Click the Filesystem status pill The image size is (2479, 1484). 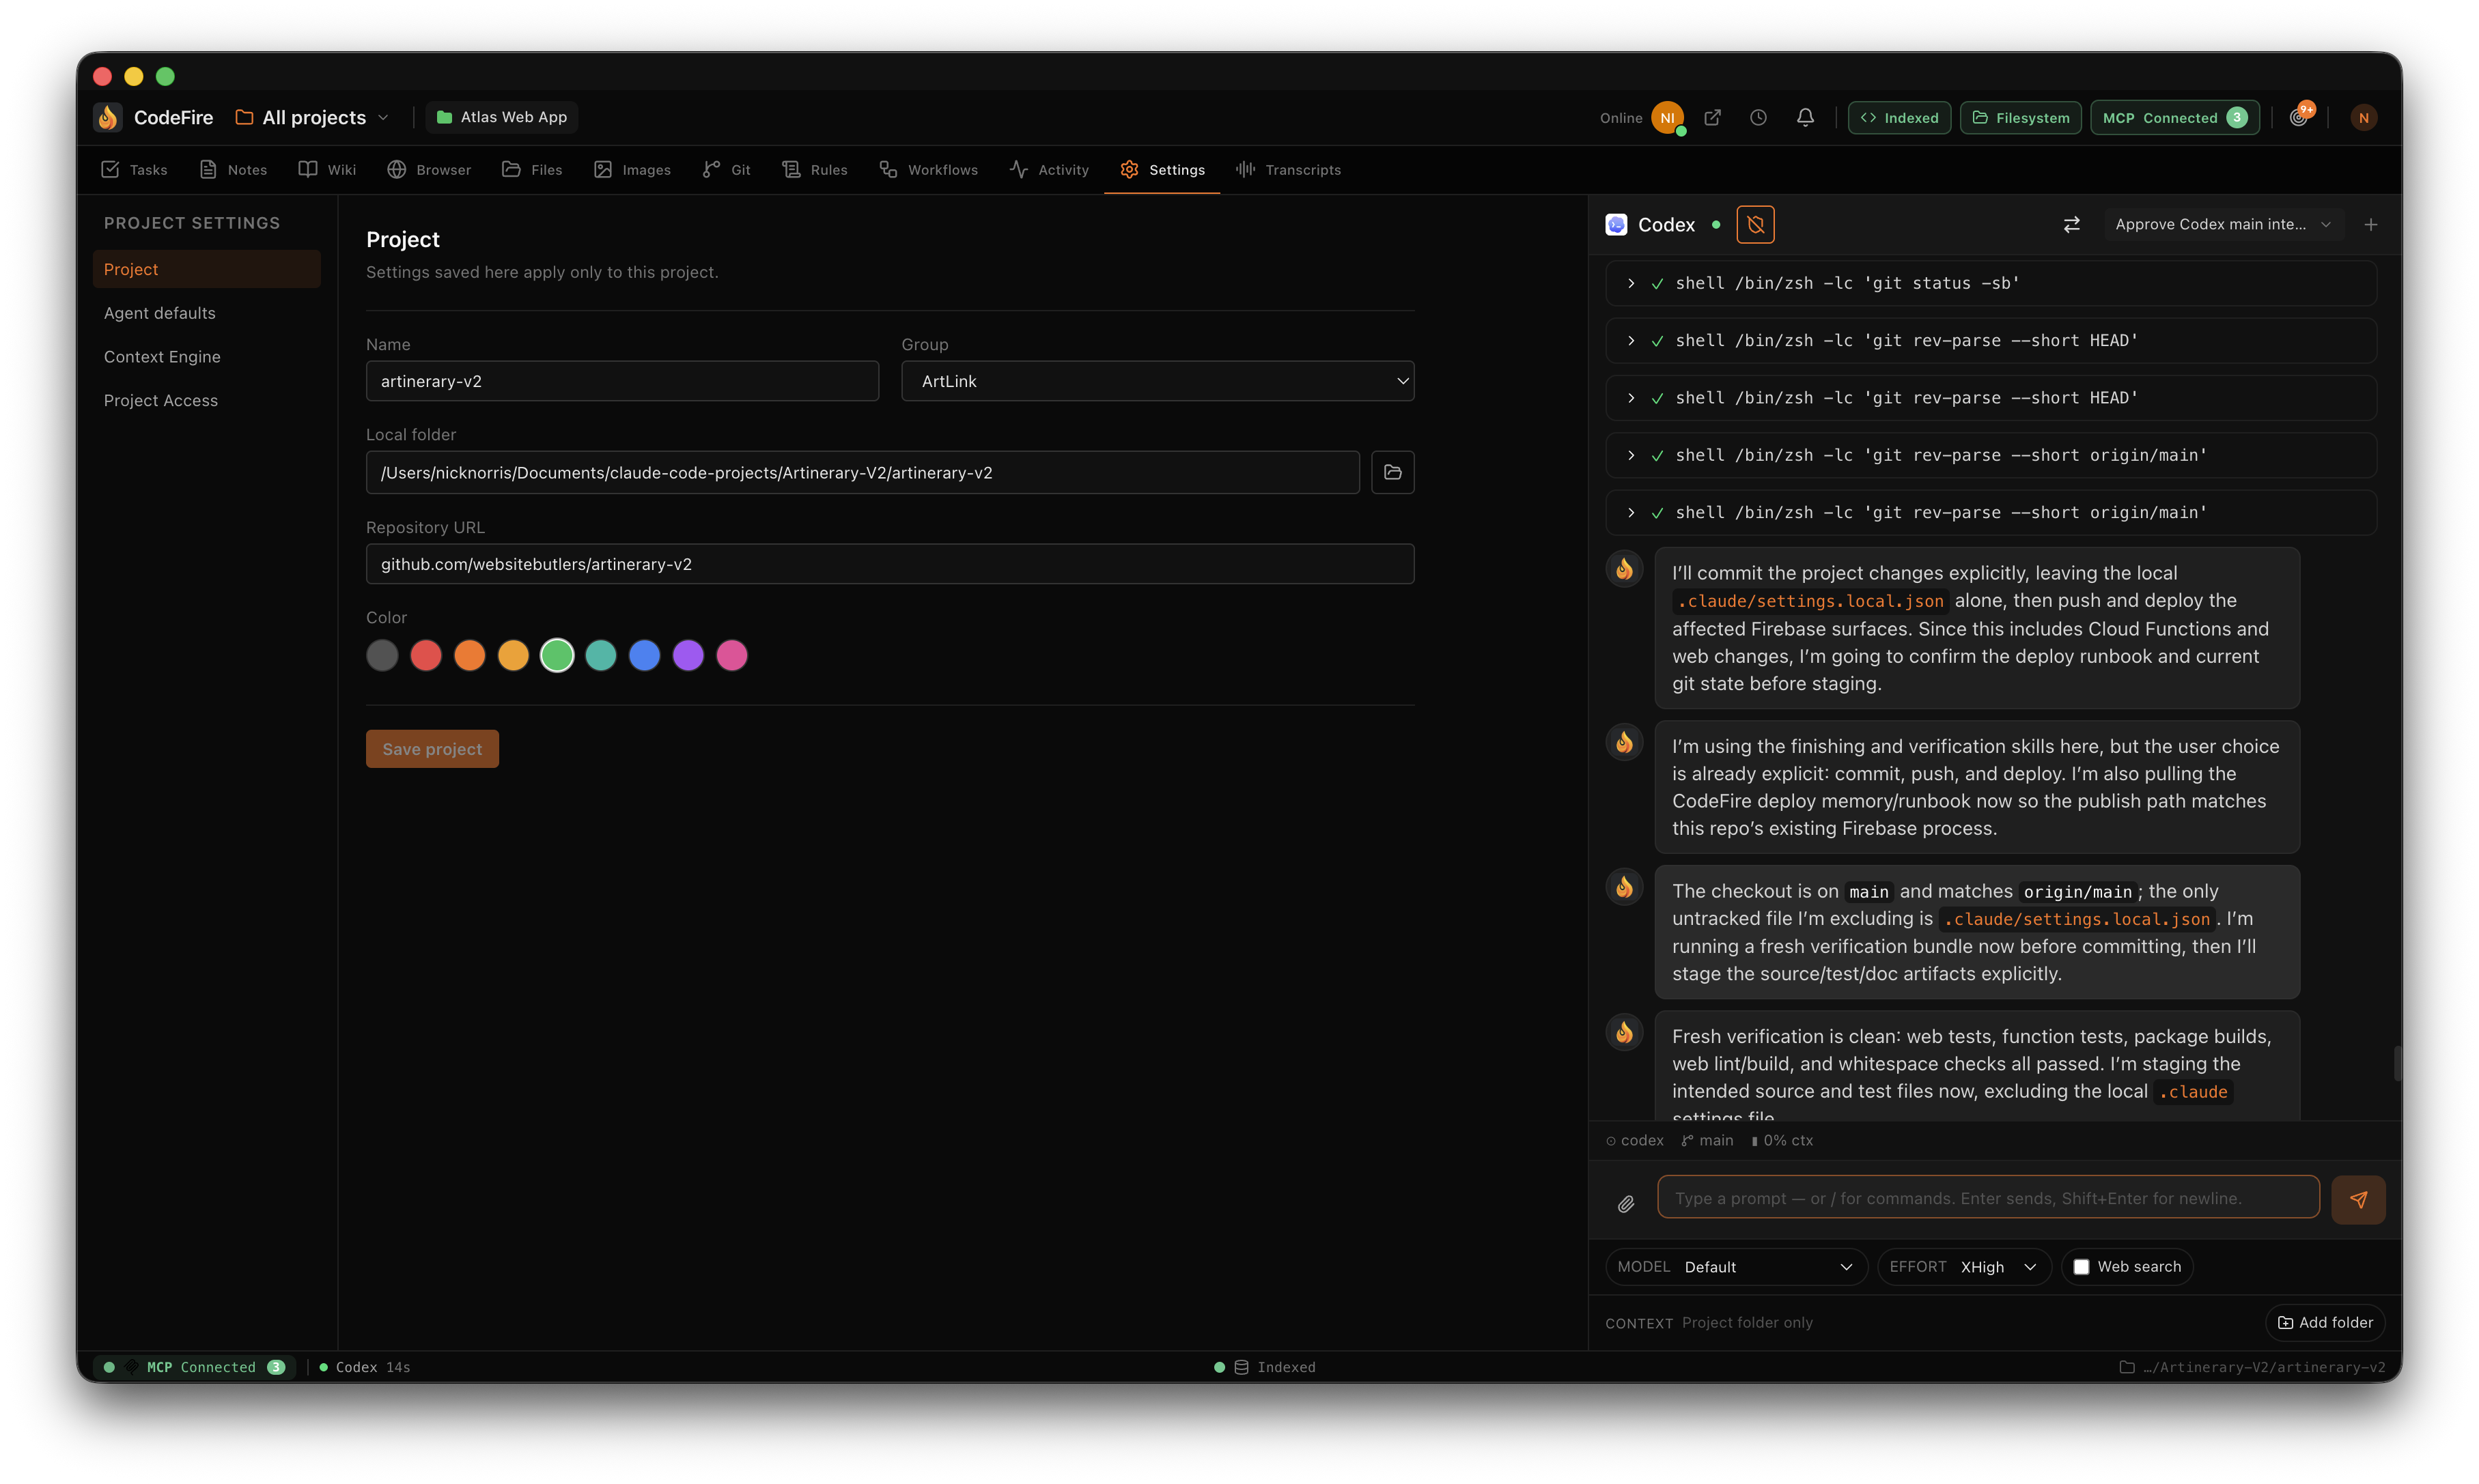tap(2021, 118)
